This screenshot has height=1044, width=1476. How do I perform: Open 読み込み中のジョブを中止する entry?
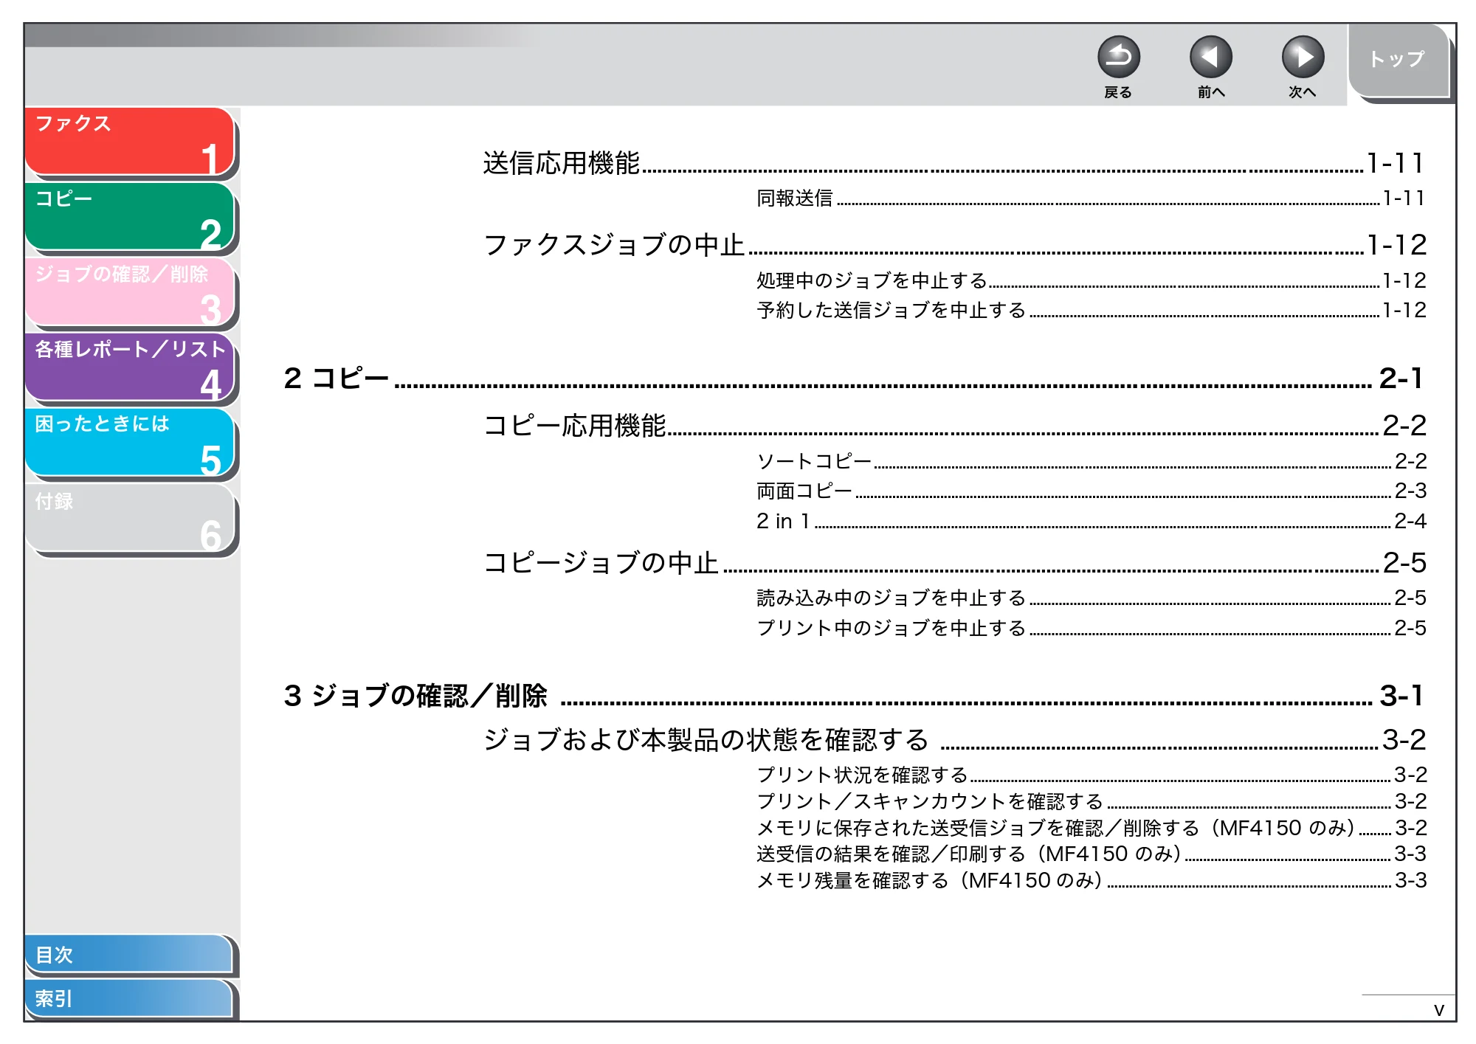click(x=1092, y=598)
